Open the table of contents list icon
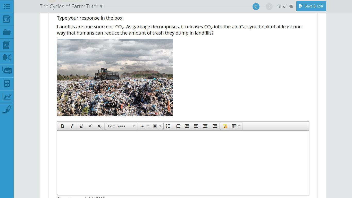Screen dimensions: 352x198 coord(7,6)
